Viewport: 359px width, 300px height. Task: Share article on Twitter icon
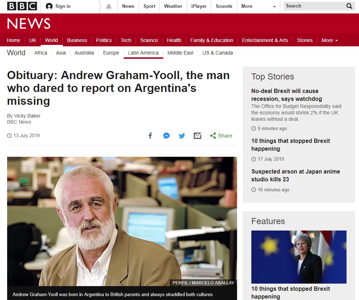point(182,136)
